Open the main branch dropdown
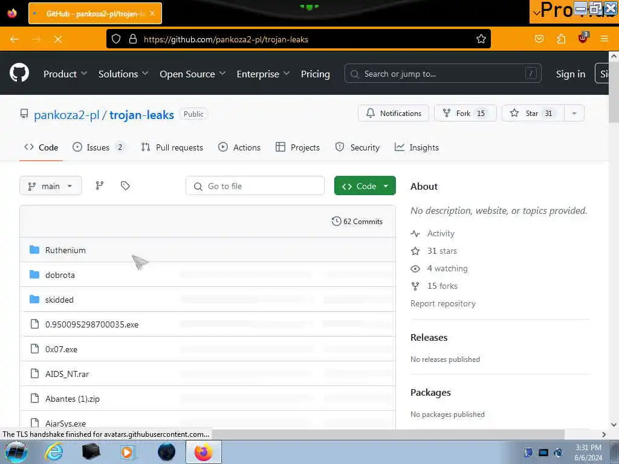The height and width of the screenshot is (464, 619). pyautogui.click(x=51, y=186)
